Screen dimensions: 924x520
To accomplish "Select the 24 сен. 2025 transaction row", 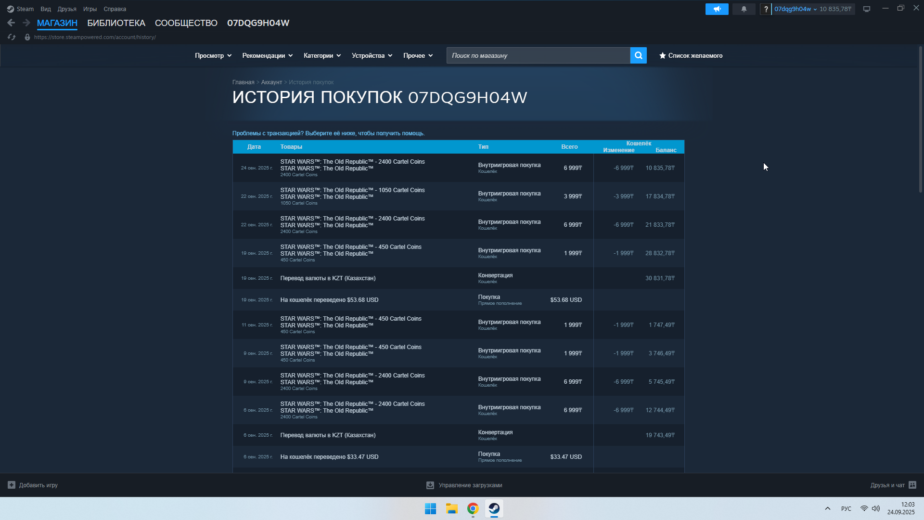I will [458, 168].
